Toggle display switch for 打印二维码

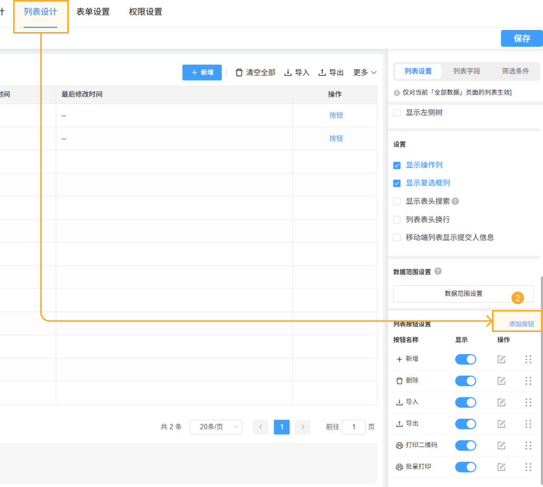point(465,445)
